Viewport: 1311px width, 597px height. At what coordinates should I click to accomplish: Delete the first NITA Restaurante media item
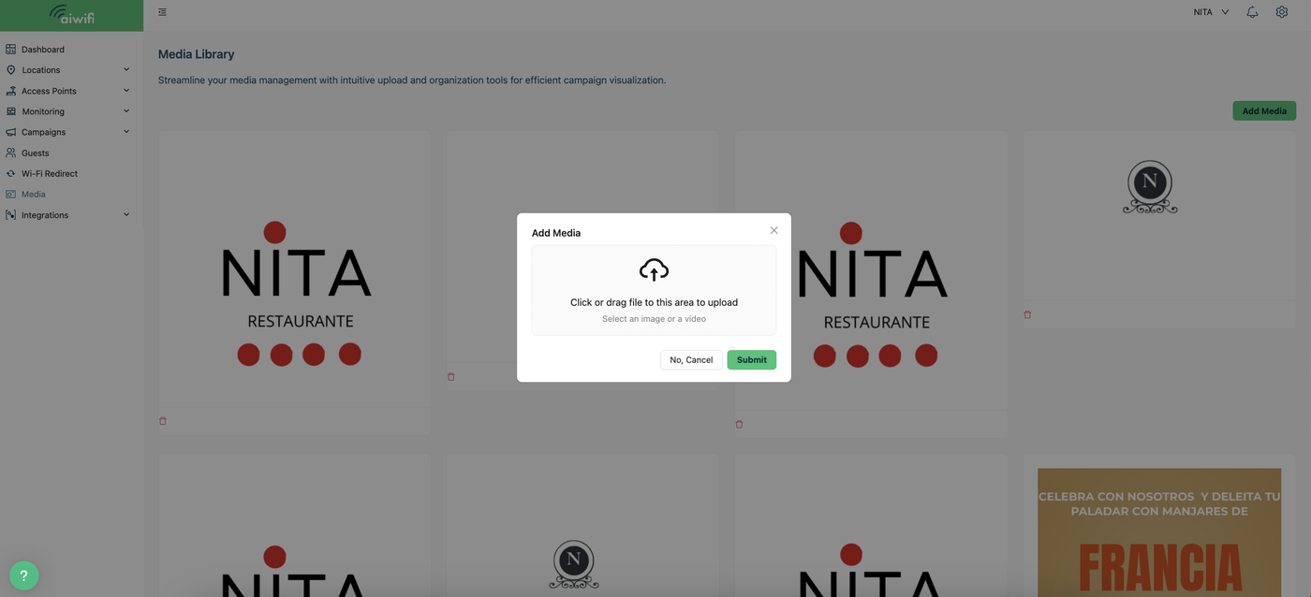tap(163, 421)
